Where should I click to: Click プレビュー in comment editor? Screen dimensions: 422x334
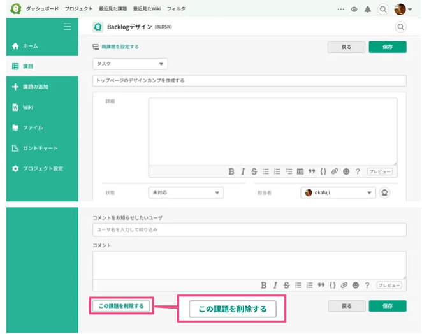(389, 286)
